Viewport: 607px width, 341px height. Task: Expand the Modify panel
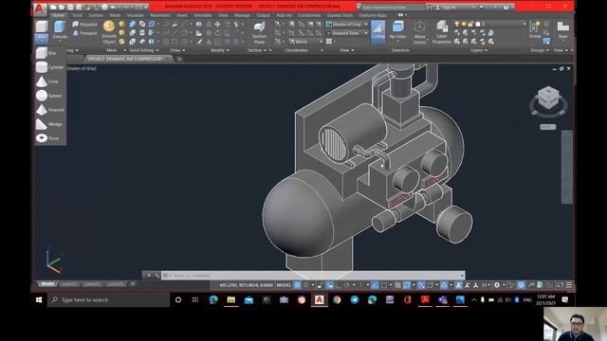(219, 50)
